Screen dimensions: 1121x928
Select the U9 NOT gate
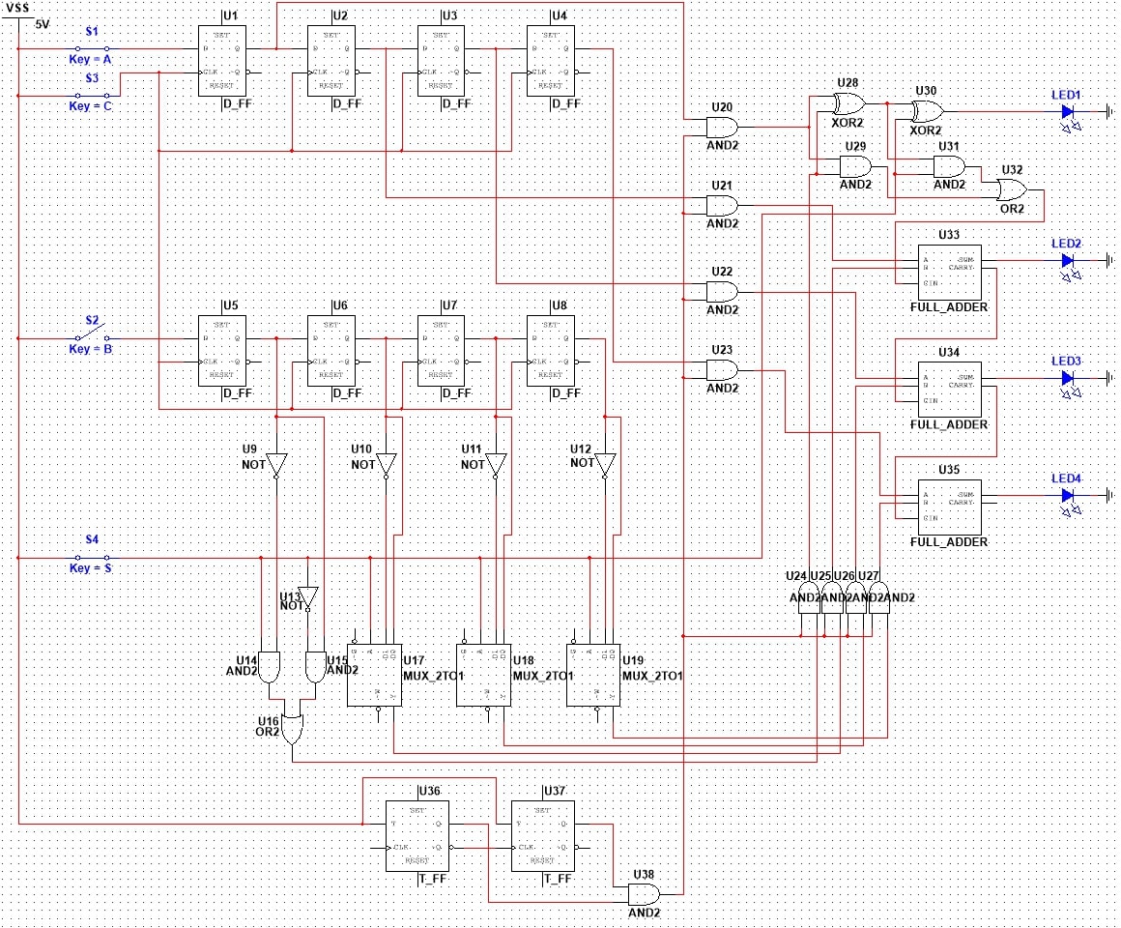click(x=276, y=465)
